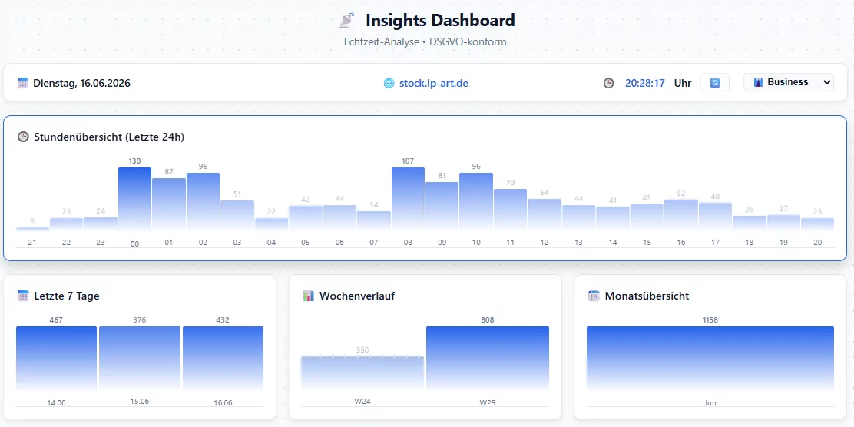The width and height of the screenshot is (854, 427).
Task: Click the 10 hour bar with 96
Action: click(x=476, y=202)
